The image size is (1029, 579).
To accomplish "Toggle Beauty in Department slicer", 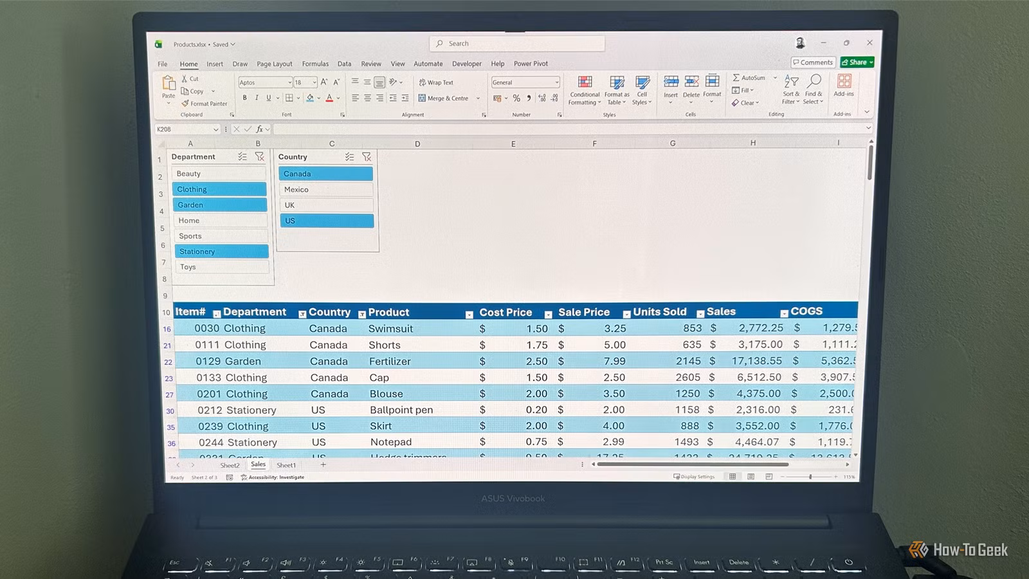I will click(x=219, y=174).
